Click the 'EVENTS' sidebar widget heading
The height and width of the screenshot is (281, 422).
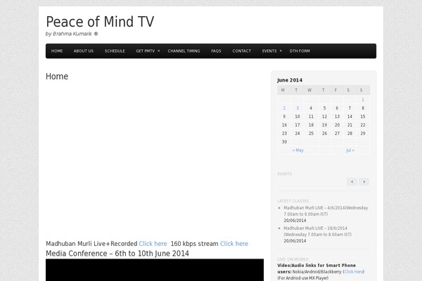click(284, 174)
